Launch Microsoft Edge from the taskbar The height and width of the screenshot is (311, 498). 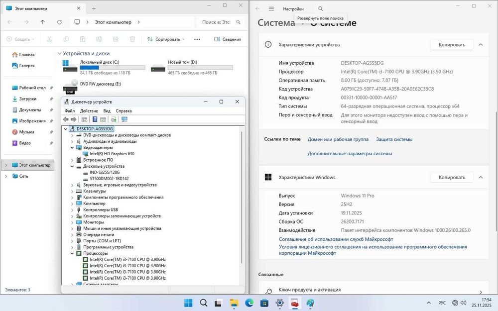point(249,303)
